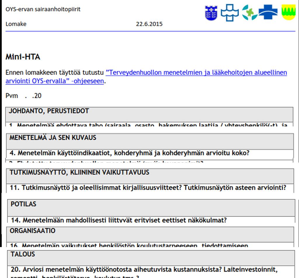Click question 11 about Tutkimusnäyttö
299x278 pixels.
tap(148, 188)
